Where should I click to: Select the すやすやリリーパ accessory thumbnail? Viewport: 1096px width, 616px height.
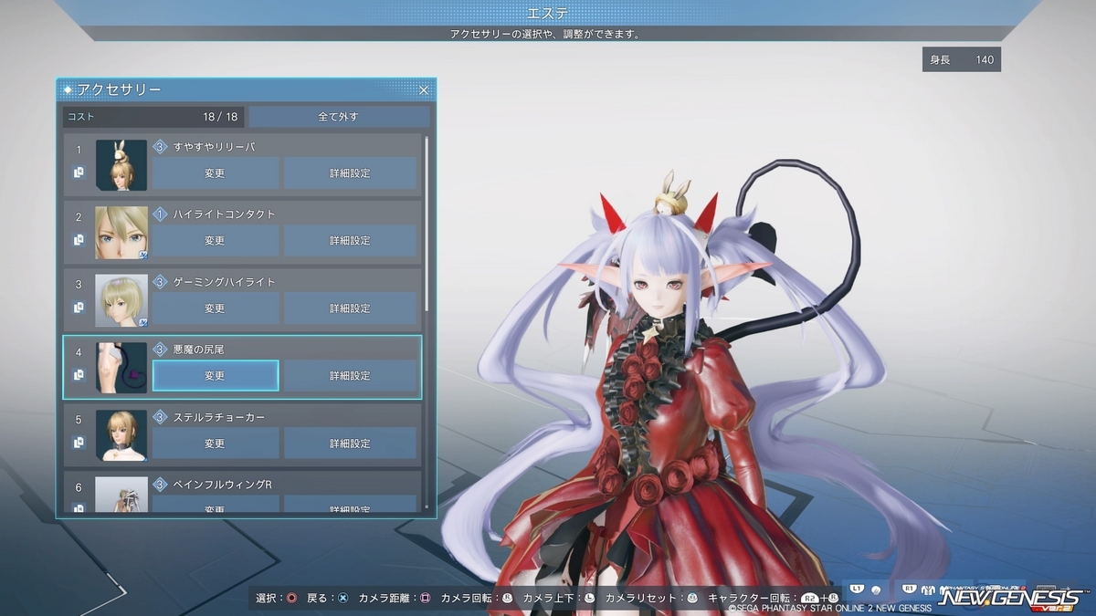121,165
